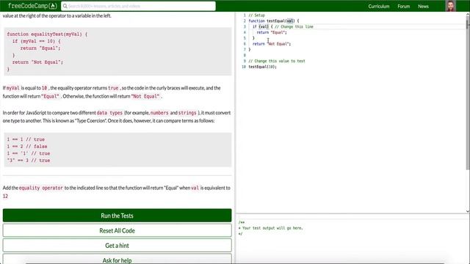Click the Get a hint button
Screen dimensions: 470x264
[x=117, y=246]
